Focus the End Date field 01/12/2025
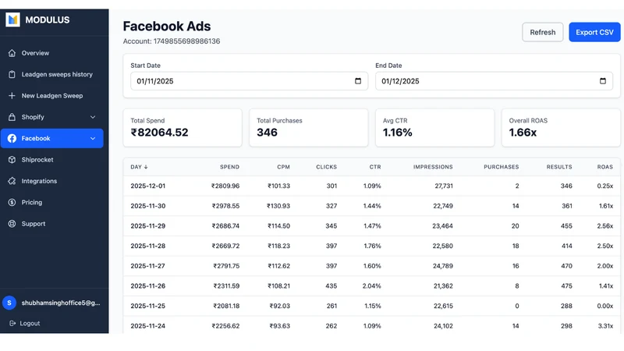 pyautogui.click(x=494, y=81)
